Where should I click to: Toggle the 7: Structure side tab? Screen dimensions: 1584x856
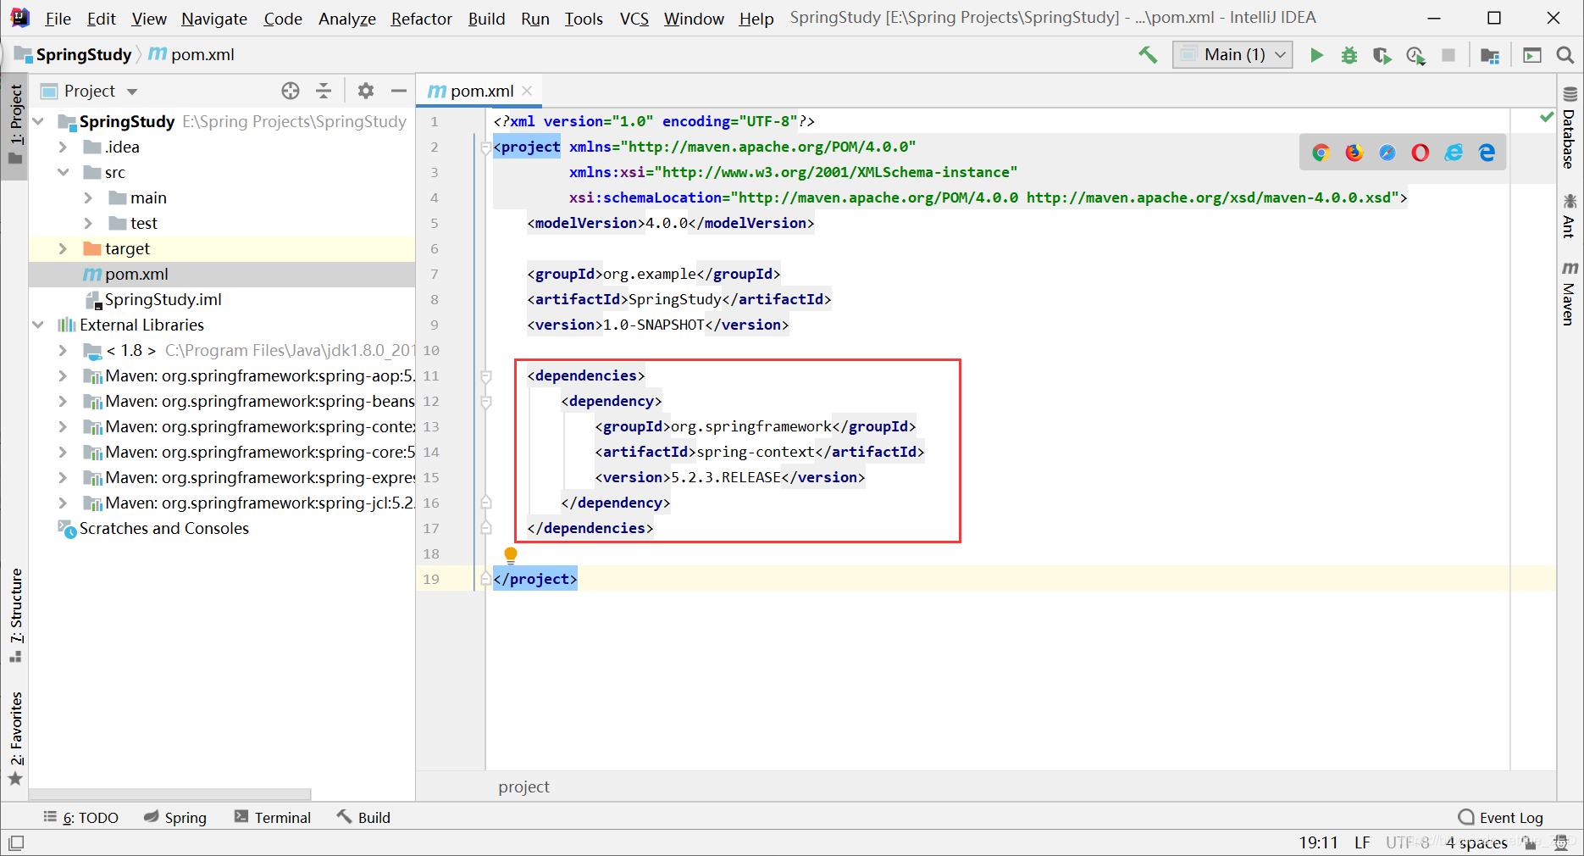15,616
